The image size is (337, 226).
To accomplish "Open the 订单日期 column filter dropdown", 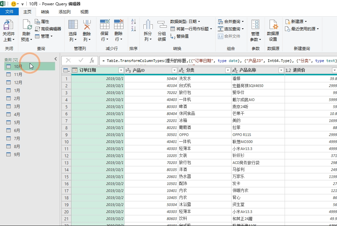I will coord(121,70).
